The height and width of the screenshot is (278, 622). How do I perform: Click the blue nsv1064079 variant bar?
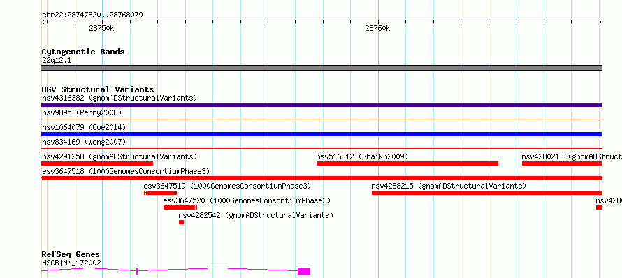[x=321, y=134]
